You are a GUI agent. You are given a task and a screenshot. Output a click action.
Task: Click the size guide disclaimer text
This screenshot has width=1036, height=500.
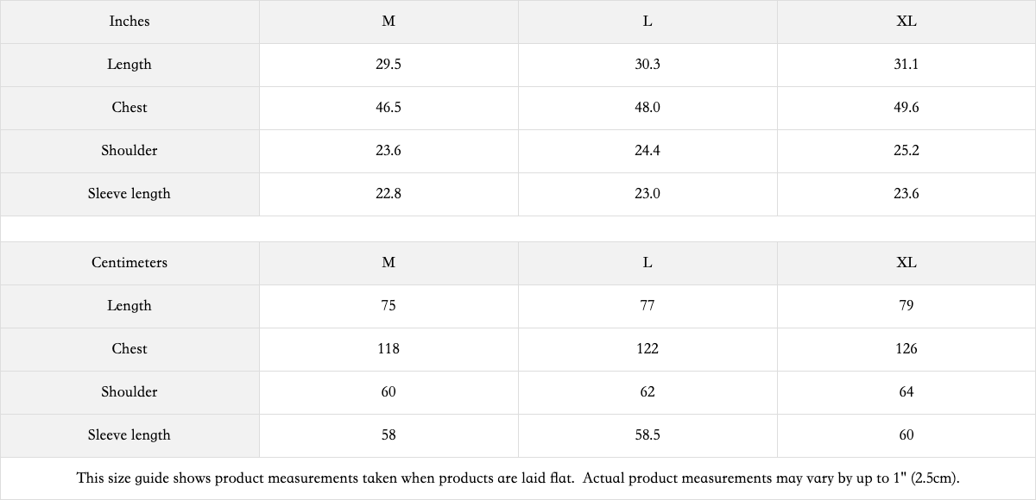[518, 478]
